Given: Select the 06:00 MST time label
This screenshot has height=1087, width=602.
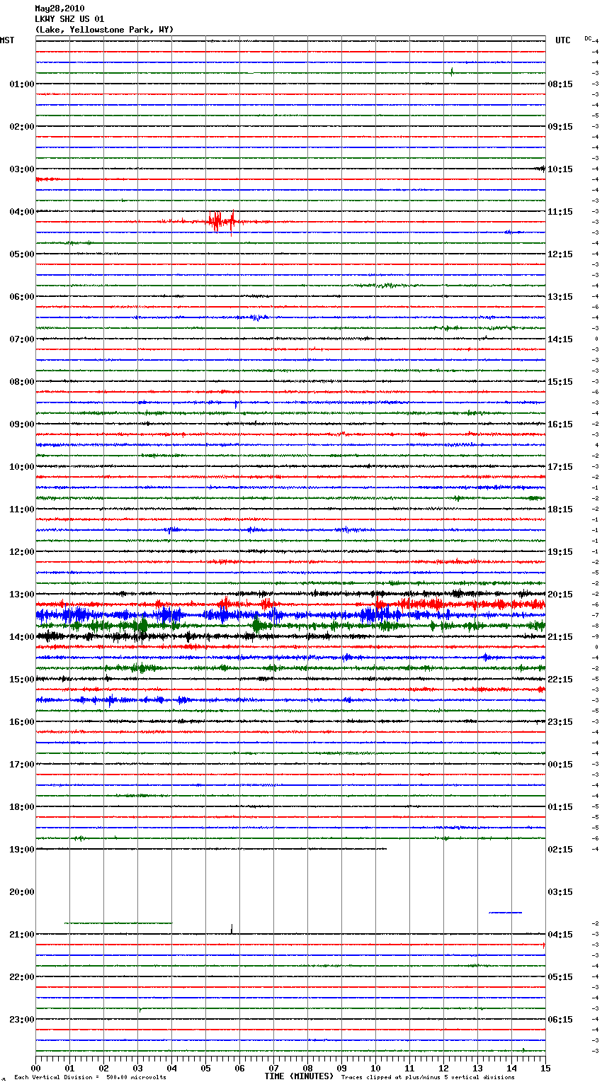Looking at the screenshot, I should pos(21,297).
